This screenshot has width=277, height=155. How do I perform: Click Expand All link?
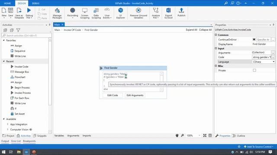pyautogui.click(x=191, y=30)
